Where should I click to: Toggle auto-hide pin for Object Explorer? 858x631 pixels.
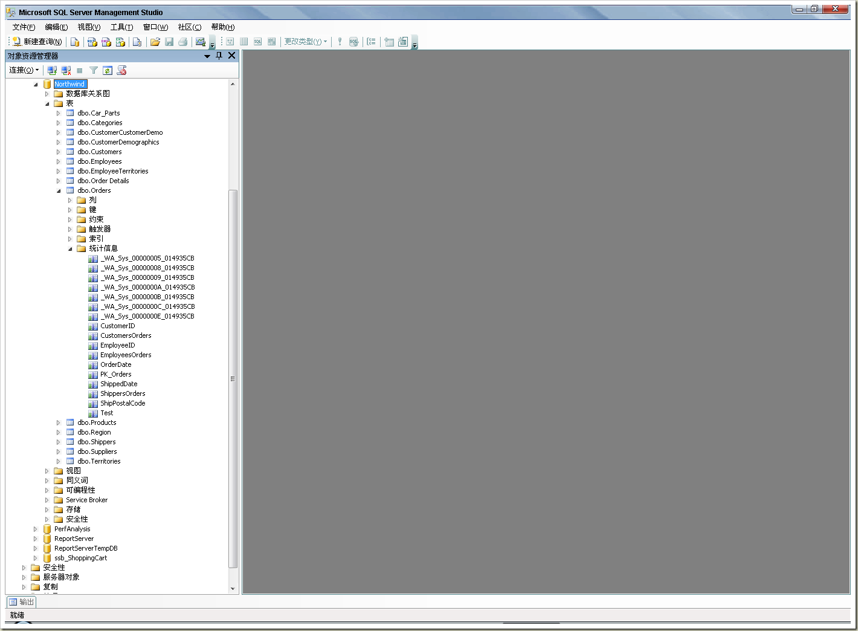point(219,56)
